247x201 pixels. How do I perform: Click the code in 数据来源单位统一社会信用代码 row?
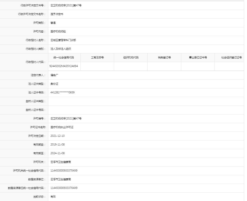tap(64, 188)
